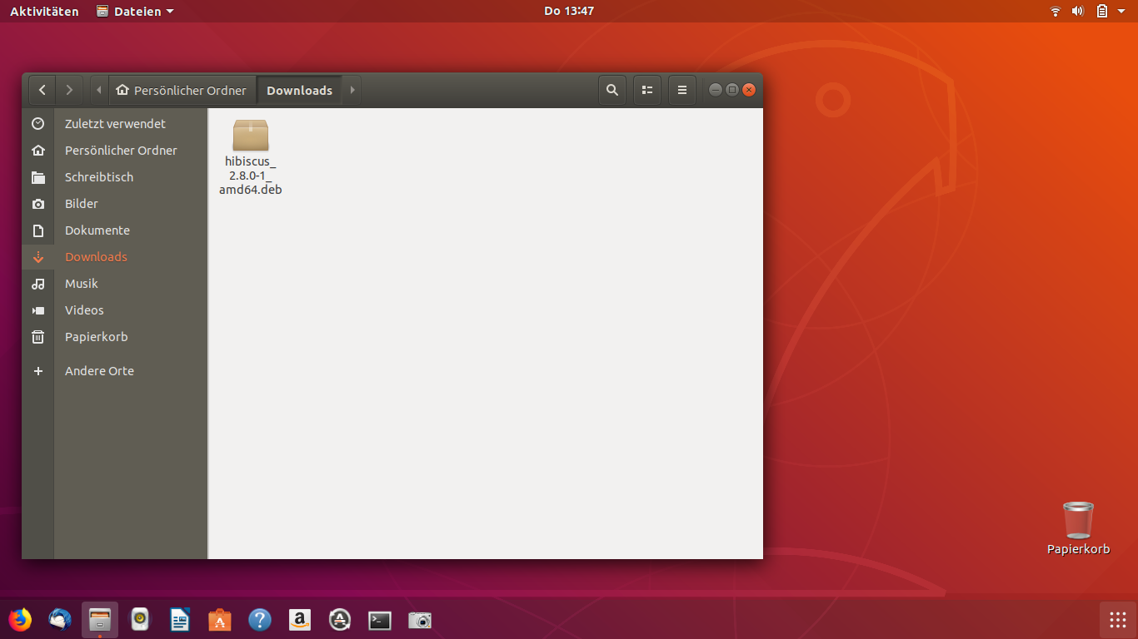This screenshot has width=1138, height=639.
Task: Click the volume icon in the top bar
Action: [x=1077, y=11]
